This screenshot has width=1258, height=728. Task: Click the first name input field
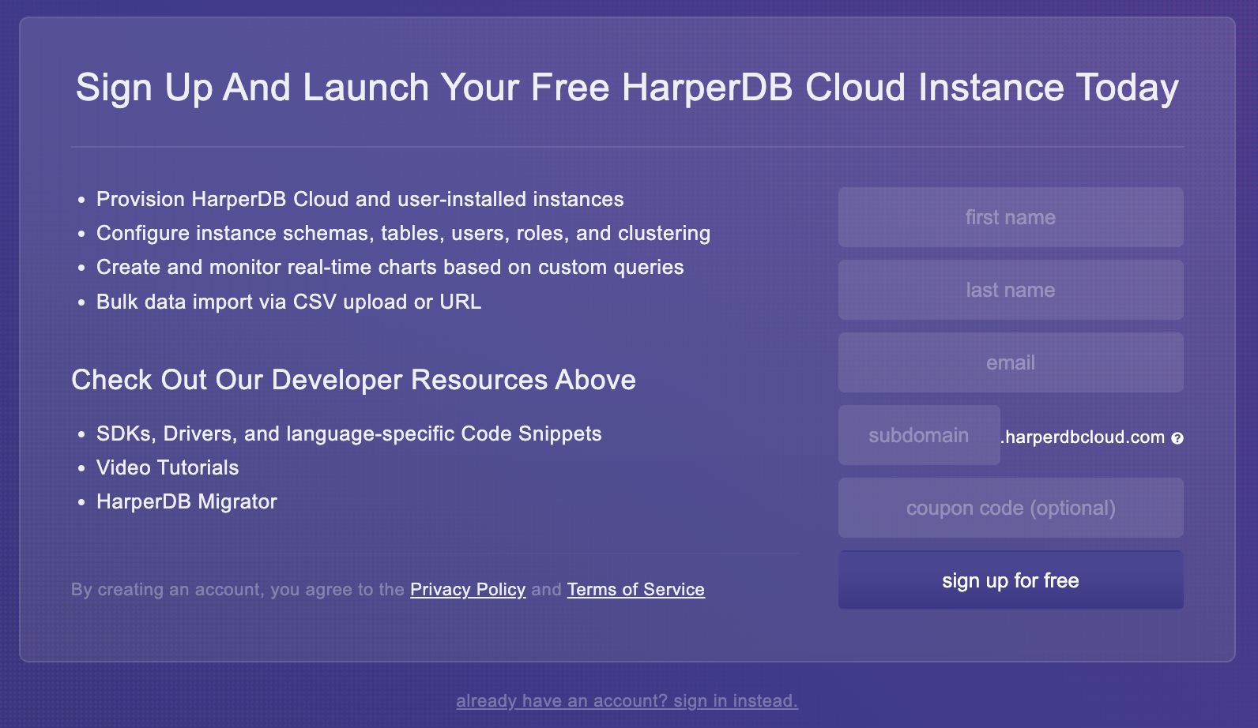pyautogui.click(x=1011, y=217)
